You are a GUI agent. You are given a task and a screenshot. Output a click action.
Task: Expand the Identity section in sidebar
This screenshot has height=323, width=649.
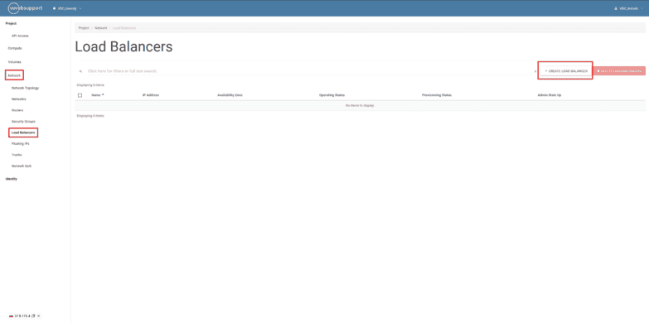tap(11, 179)
